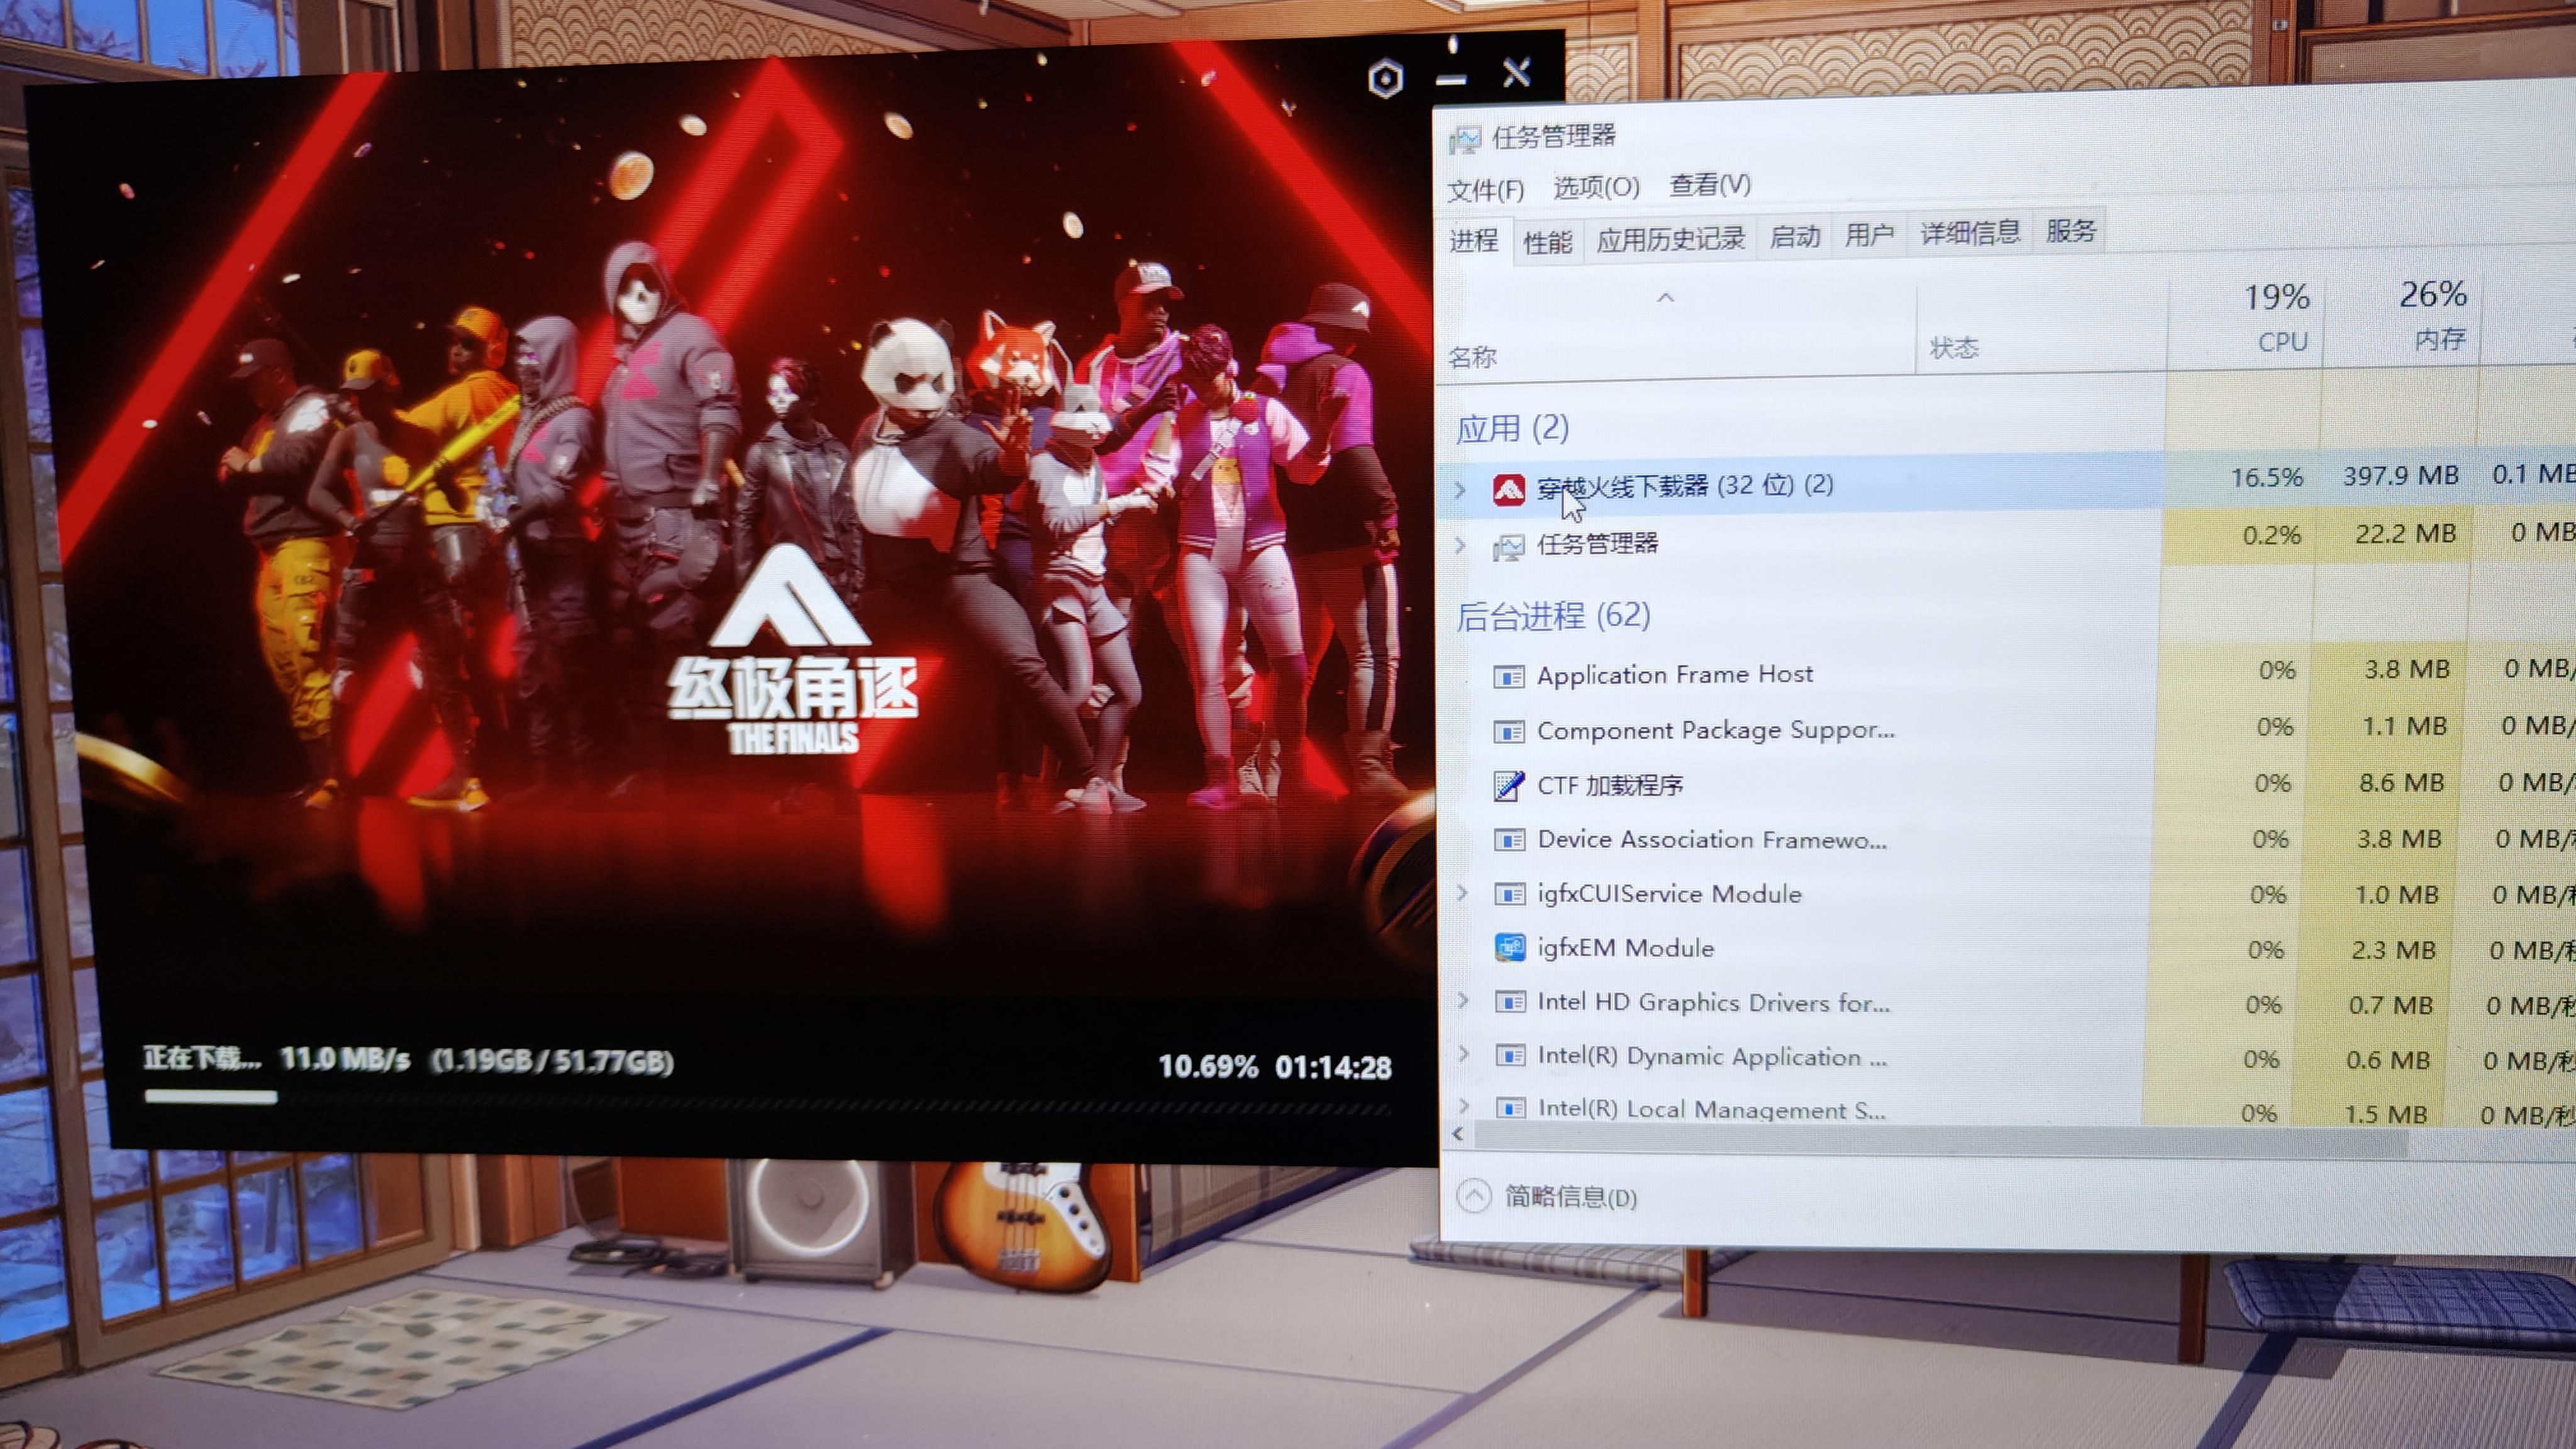Open the 文件(F) menu
This screenshot has width=2576, height=1449.
(1485, 190)
